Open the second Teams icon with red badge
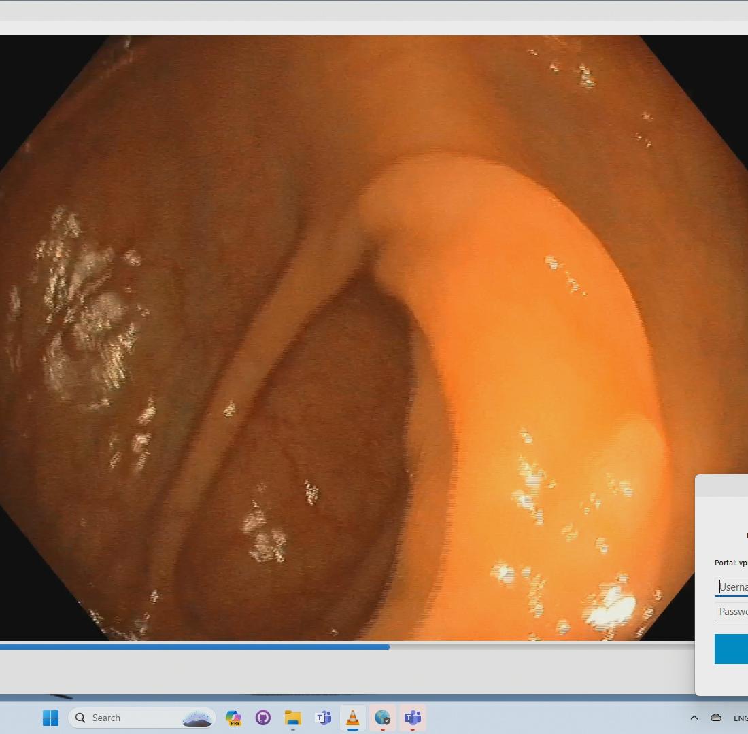Screen dimensions: 748x734 (413, 718)
